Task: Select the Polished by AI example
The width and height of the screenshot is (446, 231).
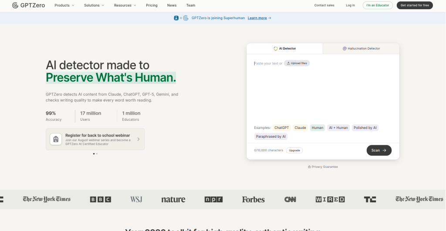Action: [x=365, y=128]
